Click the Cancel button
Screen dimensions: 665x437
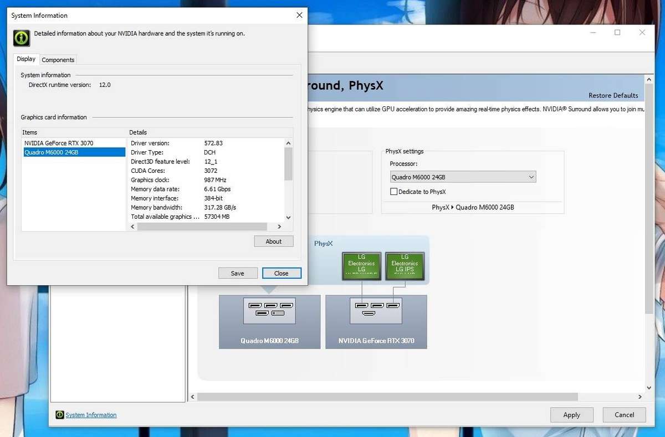(624, 414)
